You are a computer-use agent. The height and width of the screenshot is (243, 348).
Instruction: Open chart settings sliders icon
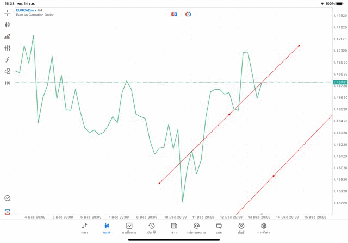(8, 48)
